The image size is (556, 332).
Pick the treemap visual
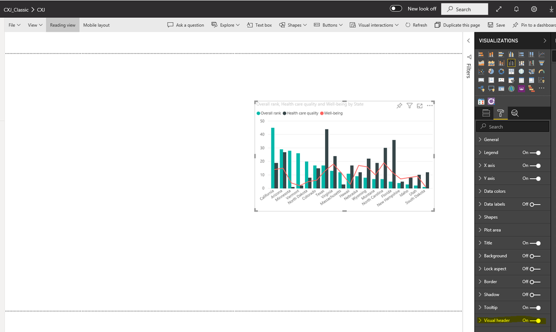511,72
